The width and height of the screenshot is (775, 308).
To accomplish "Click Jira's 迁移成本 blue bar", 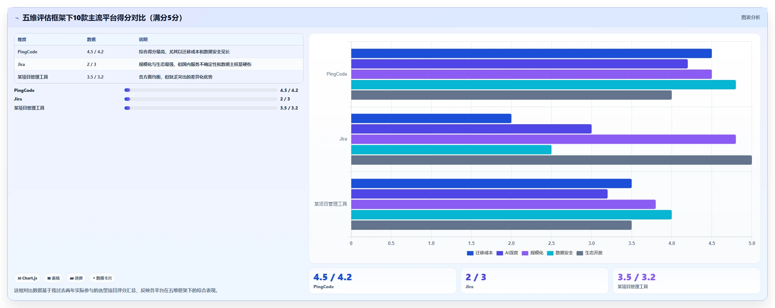I will (x=431, y=119).
